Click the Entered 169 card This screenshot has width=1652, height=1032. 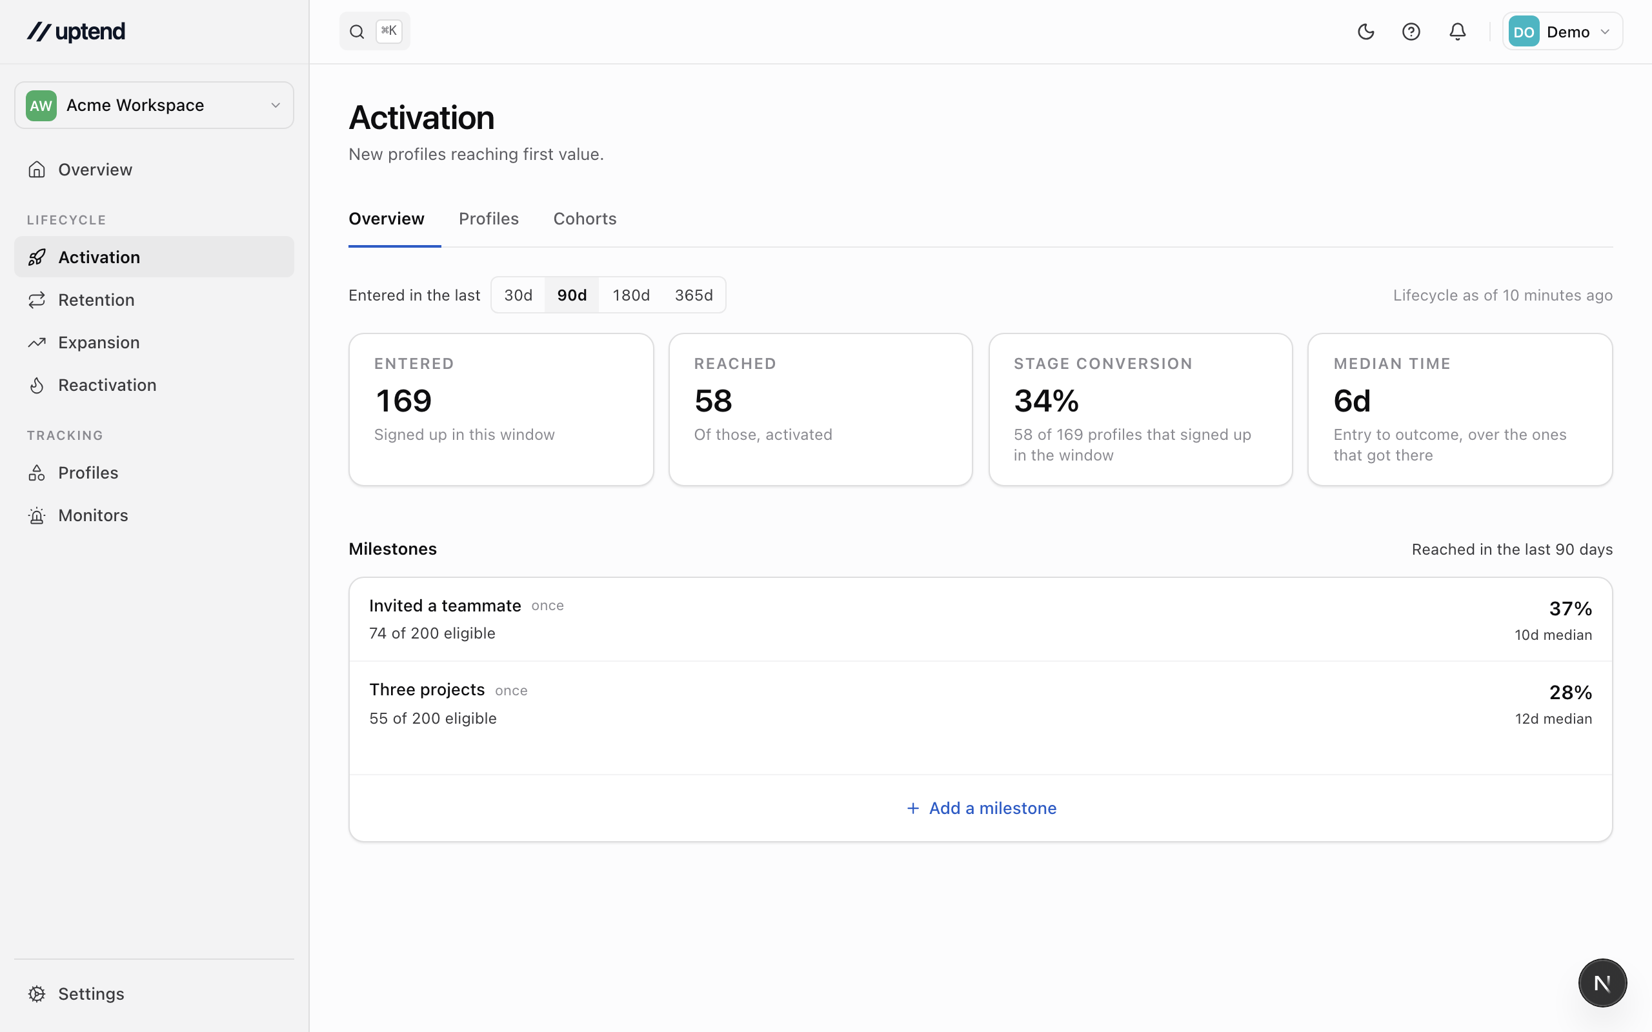pos(501,410)
